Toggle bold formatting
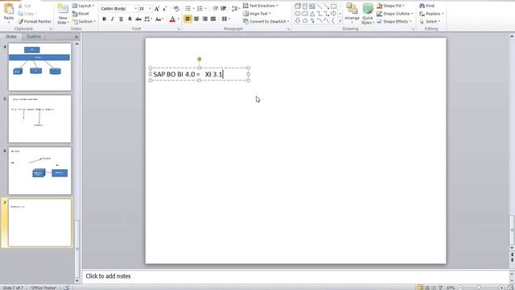Viewport: 515px width, 290px height. pyautogui.click(x=104, y=19)
